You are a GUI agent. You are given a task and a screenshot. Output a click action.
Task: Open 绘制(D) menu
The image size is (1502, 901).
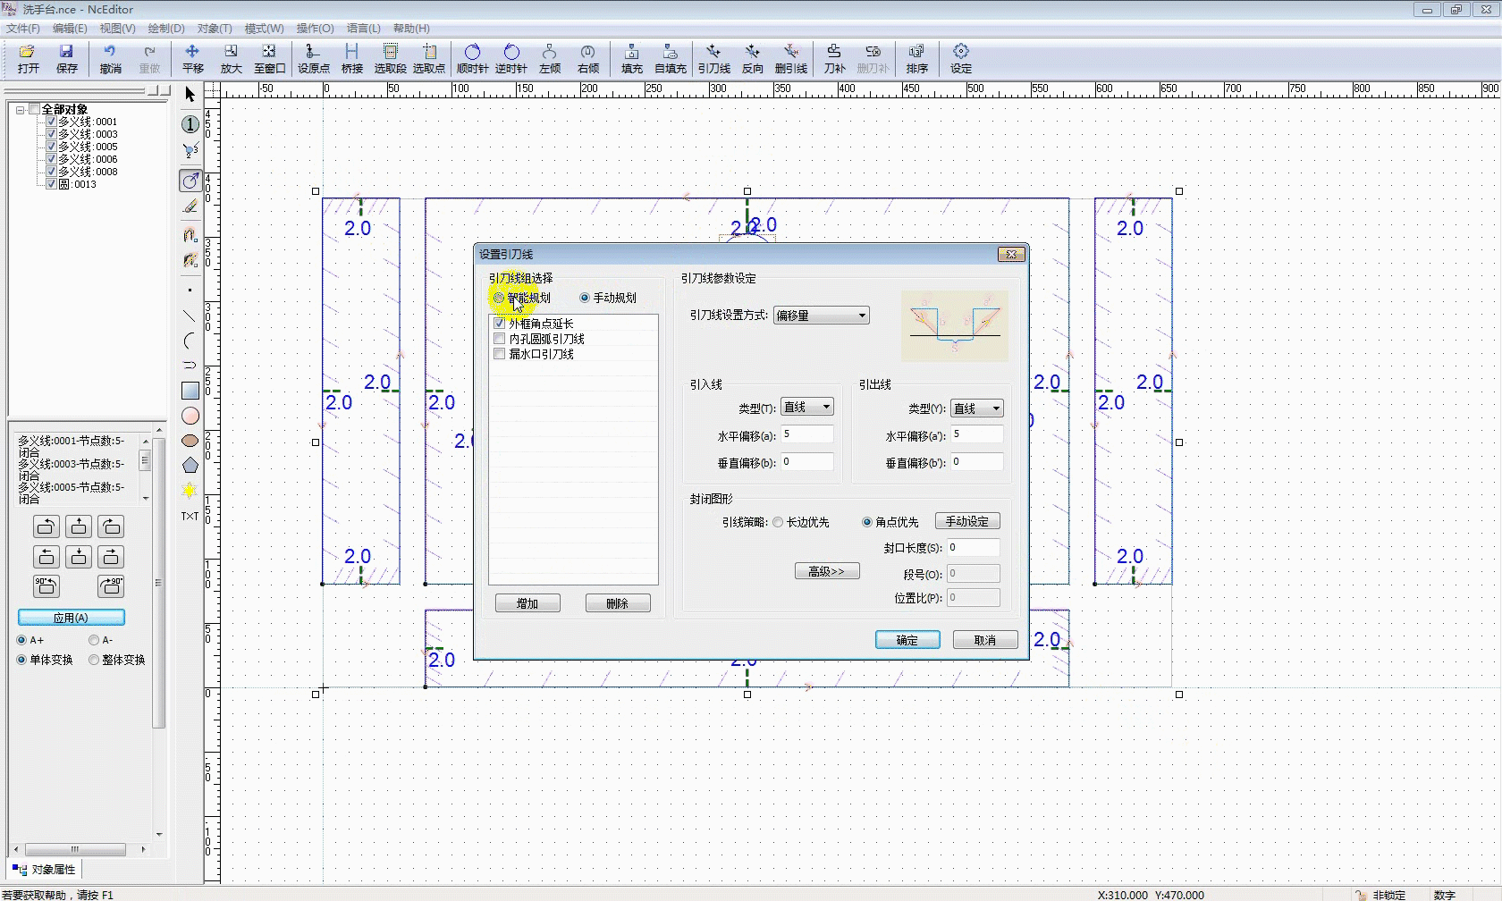[166, 29]
